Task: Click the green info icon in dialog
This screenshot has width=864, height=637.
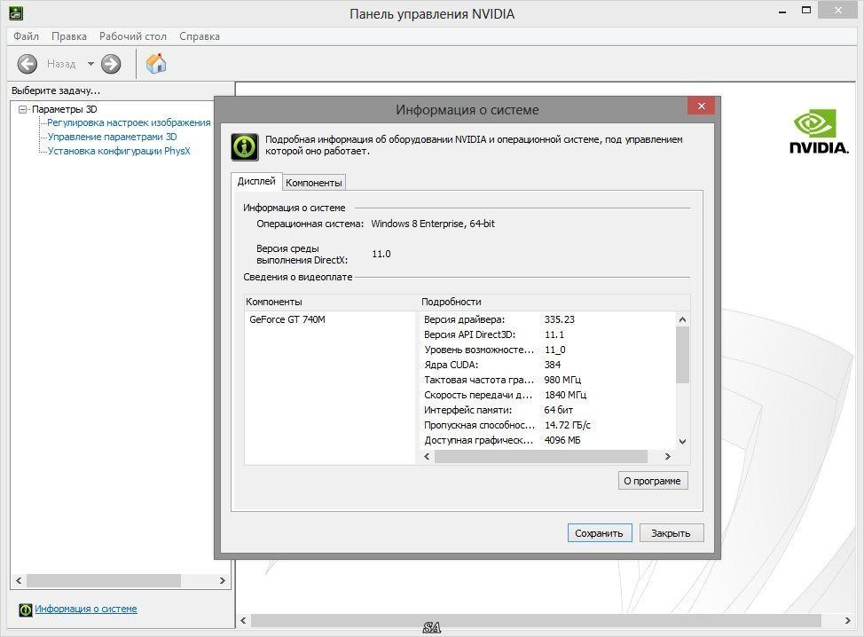Action: pos(245,146)
